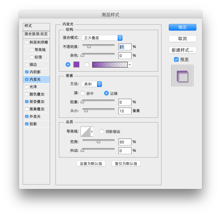Click the 抖动 value field
221x216 pixels.
[125, 151]
